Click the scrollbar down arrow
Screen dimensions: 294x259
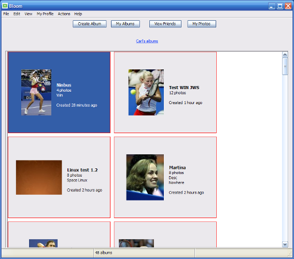285,244
